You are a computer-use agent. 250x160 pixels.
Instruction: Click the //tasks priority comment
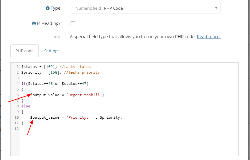(82, 72)
